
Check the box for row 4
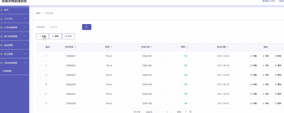click(x=40, y=85)
